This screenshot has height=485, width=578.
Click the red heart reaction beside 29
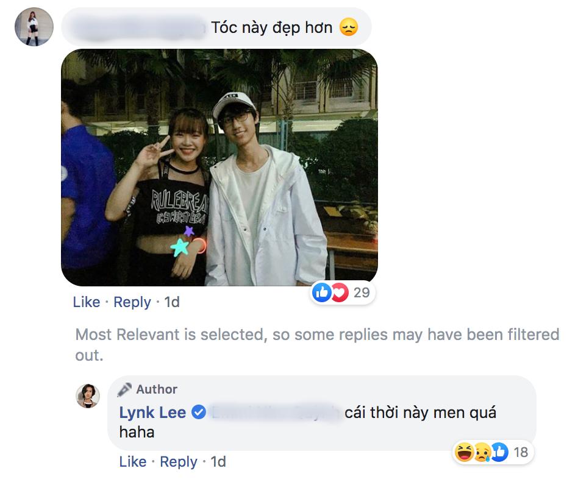(x=338, y=293)
